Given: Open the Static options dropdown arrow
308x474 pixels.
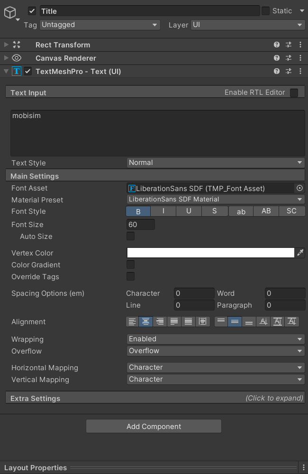Looking at the screenshot, I should 302,11.
